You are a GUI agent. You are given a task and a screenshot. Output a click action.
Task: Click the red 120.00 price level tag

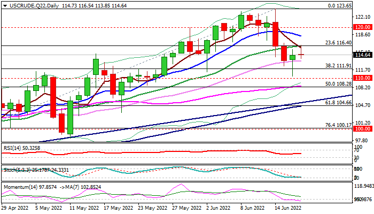point(363,27)
